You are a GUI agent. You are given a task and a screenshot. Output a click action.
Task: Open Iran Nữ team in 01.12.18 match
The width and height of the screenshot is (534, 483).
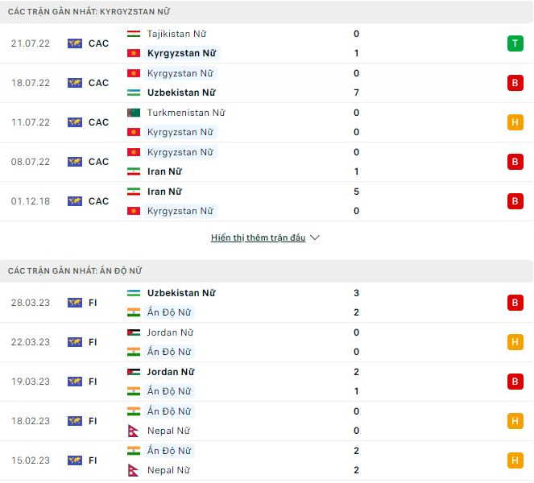(x=164, y=192)
